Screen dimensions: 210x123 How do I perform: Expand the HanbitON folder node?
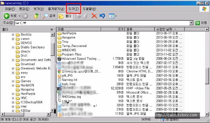click(x=13, y=86)
